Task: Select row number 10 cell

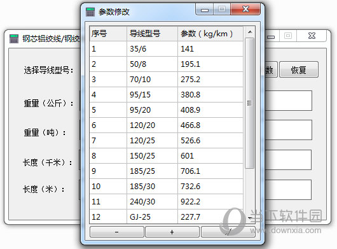Action: tap(108, 187)
